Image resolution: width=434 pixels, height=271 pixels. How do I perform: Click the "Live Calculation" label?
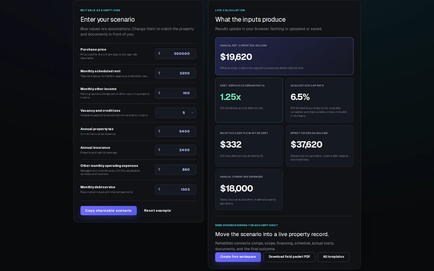230,10
